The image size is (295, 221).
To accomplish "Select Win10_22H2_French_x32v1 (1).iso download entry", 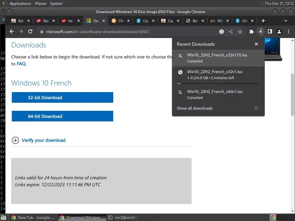I will coord(218,58).
